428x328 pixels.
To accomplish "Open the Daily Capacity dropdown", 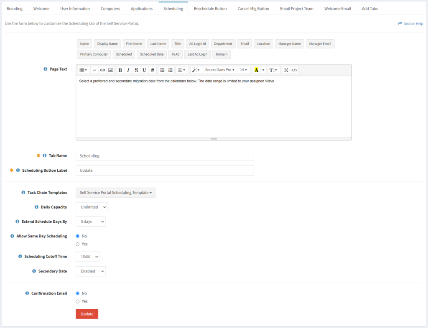I will pos(92,207).
